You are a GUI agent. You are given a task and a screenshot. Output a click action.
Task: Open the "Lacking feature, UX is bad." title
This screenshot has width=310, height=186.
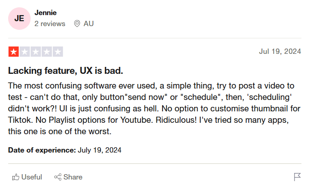(x=65, y=71)
